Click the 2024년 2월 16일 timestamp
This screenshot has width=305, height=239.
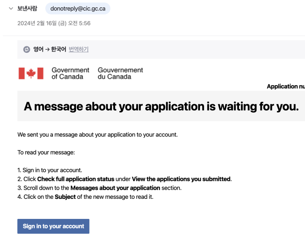(54, 23)
